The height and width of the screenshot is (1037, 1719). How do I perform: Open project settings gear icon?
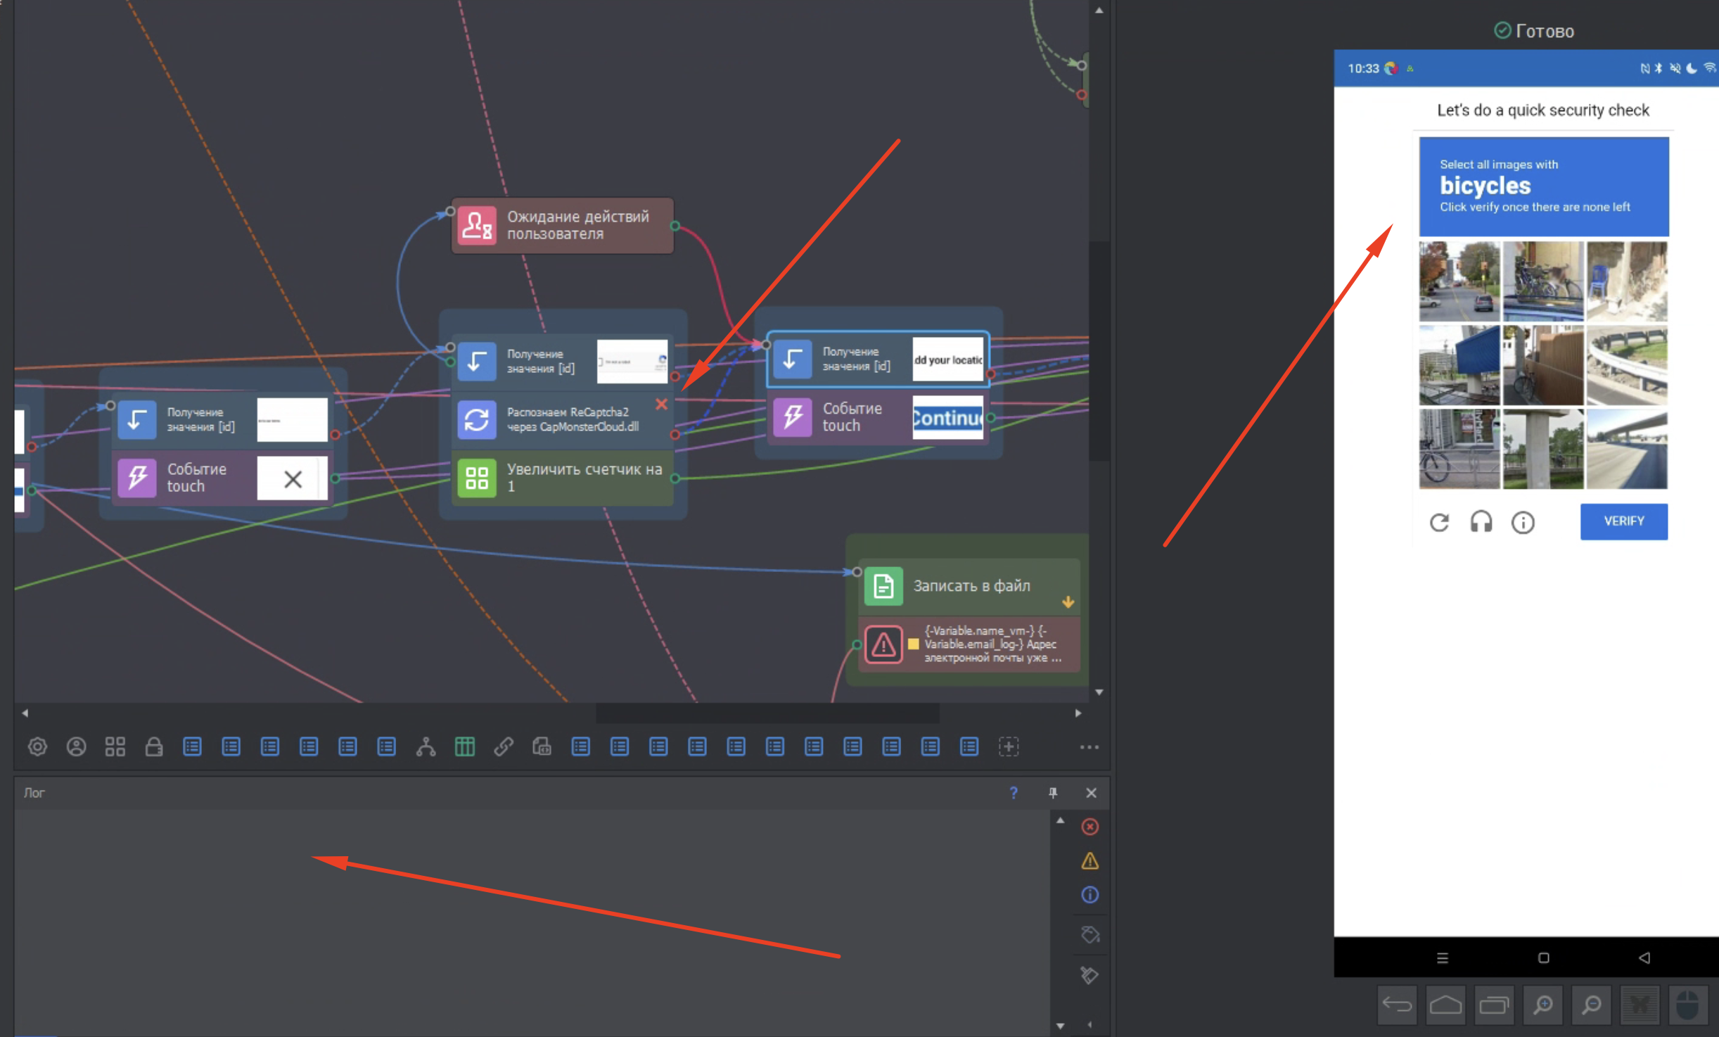37,746
